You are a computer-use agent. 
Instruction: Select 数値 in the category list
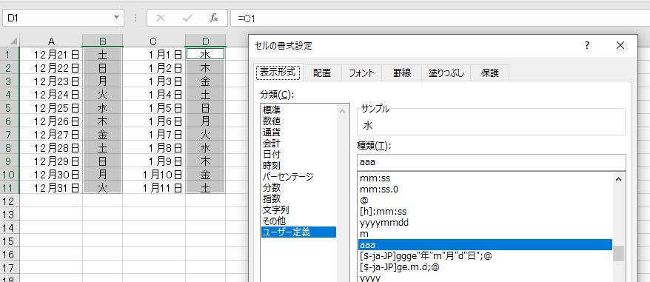(x=299, y=121)
